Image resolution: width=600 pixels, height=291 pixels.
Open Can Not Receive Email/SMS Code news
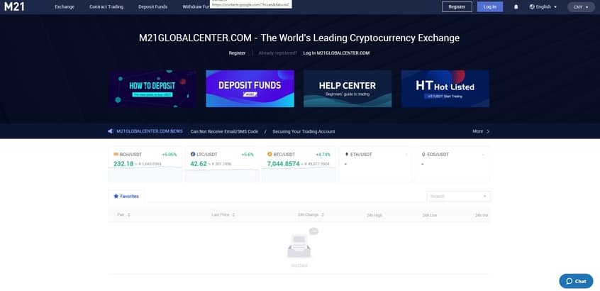tap(224, 131)
